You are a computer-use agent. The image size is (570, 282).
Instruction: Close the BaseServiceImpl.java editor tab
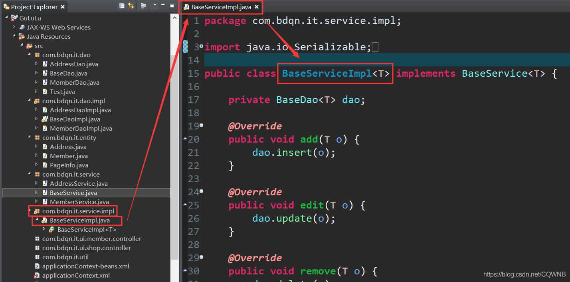(257, 7)
